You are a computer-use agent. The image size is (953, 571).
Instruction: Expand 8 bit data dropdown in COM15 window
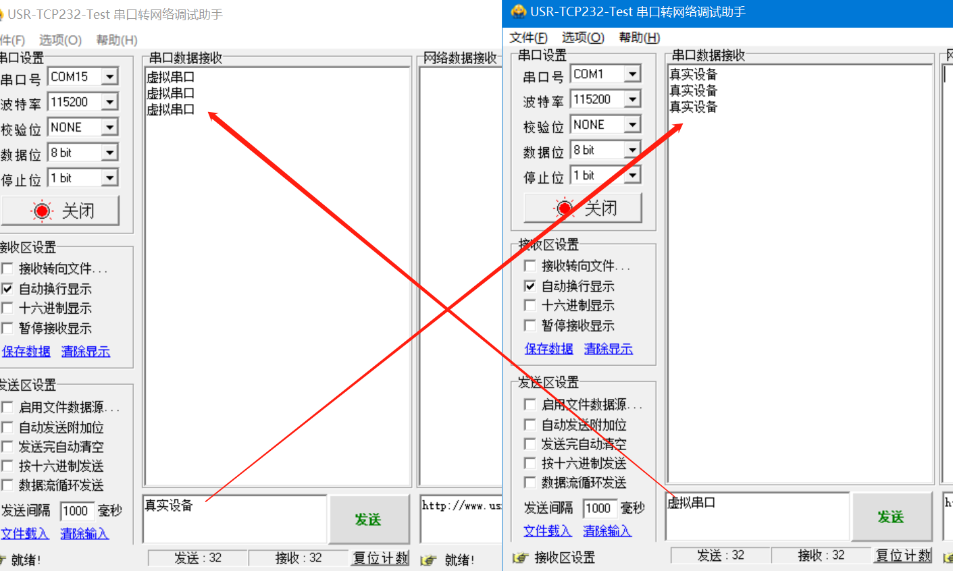(110, 153)
